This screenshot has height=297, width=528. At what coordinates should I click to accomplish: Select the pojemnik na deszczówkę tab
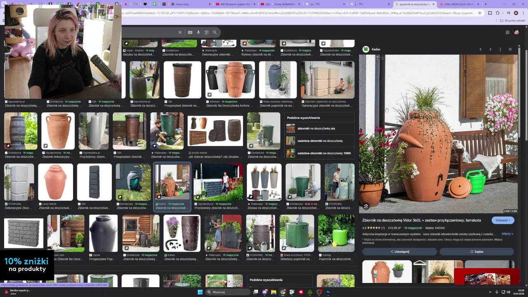(x=414, y=4)
